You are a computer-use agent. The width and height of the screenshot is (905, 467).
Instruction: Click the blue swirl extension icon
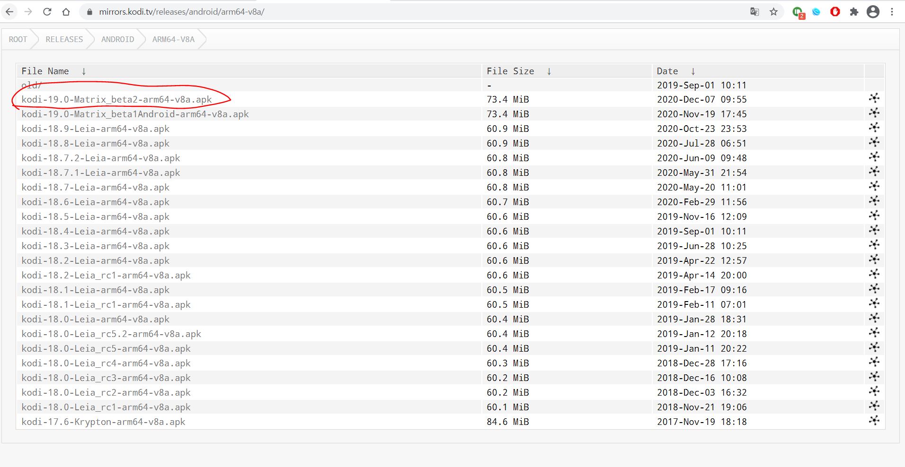tap(816, 12)
